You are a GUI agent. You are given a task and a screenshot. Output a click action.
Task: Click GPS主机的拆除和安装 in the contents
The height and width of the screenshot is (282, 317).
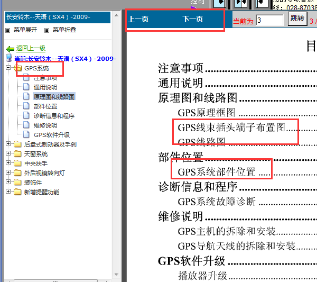(227, 231)
